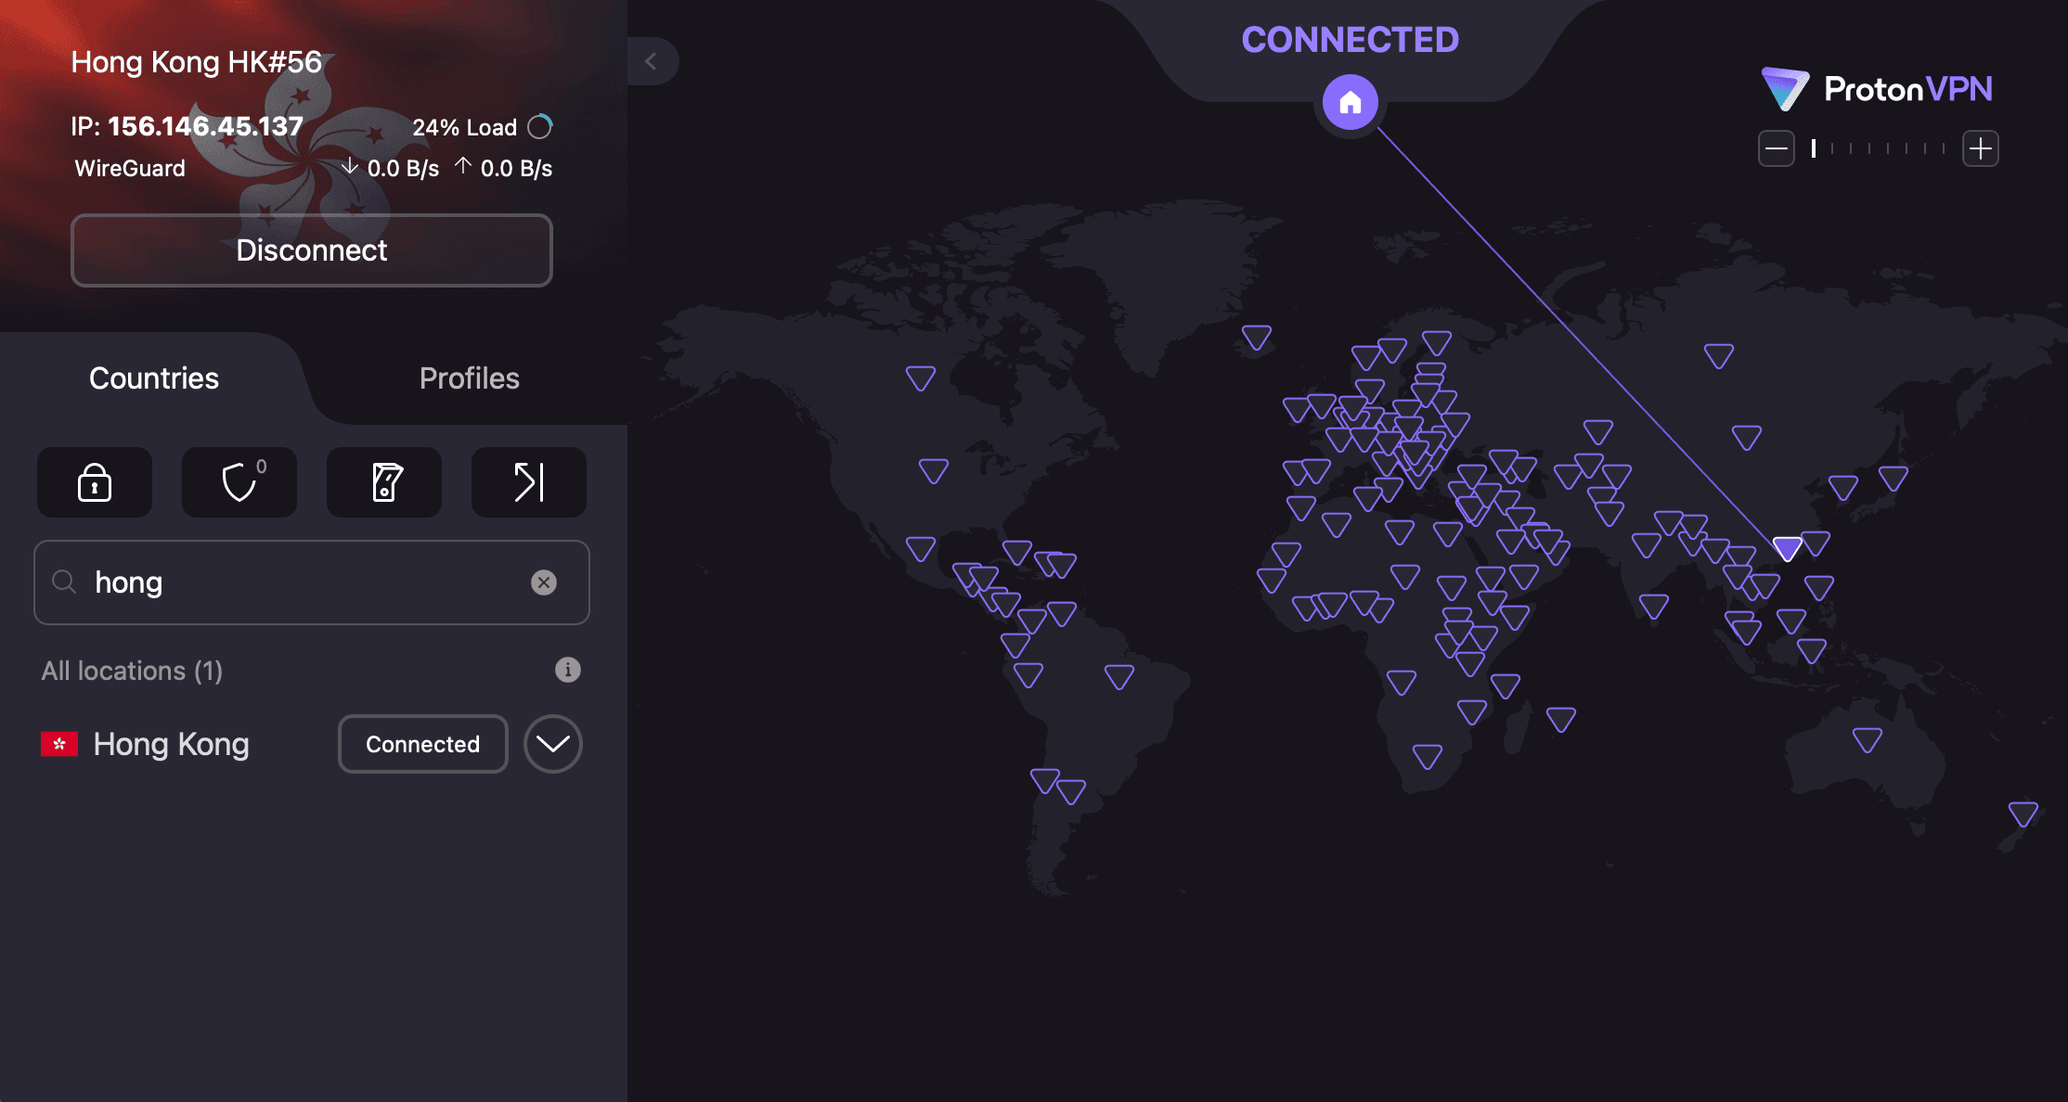Viewport: 2068px width, 1102px height.
Task: Zoom in the map
Action: pyautogui.click(x=1980, y=148)
